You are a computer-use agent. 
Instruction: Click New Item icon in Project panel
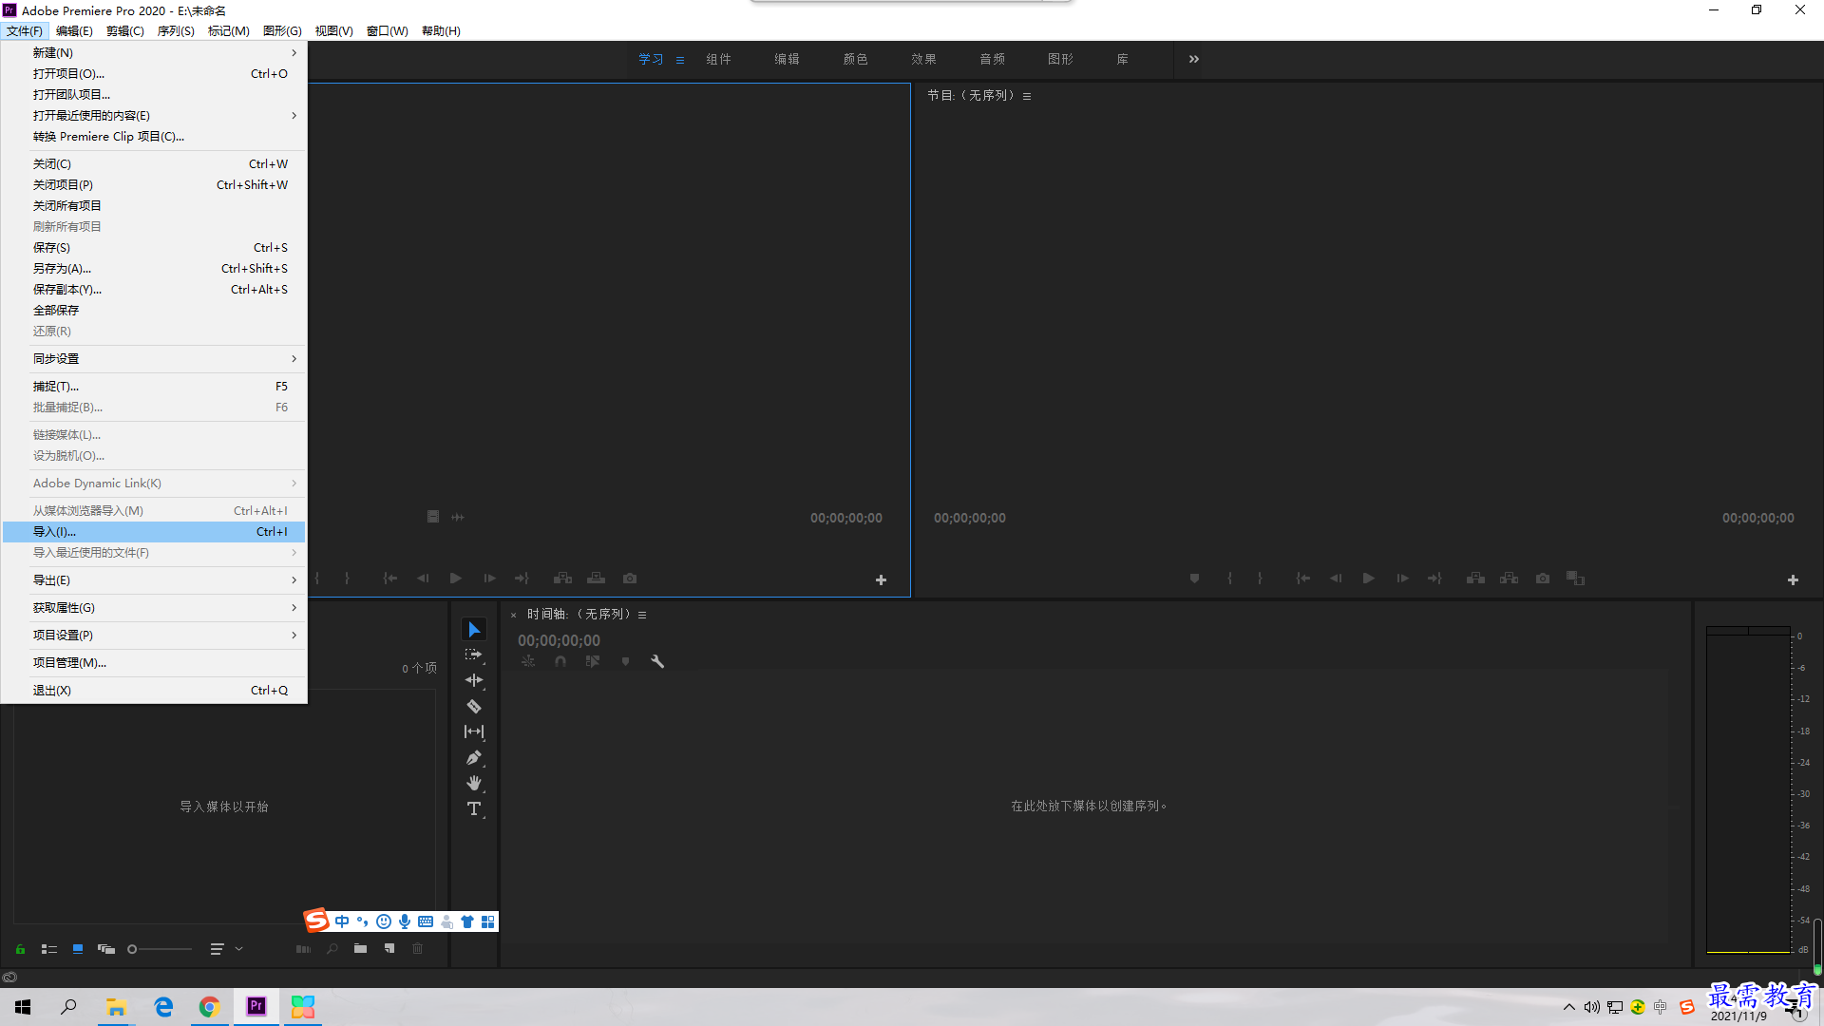[x=389, y=948]
